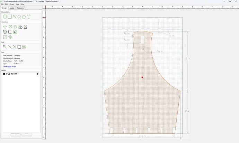
Task: Switch to the Toolpaths tab
Action: [x=20, y=8]
